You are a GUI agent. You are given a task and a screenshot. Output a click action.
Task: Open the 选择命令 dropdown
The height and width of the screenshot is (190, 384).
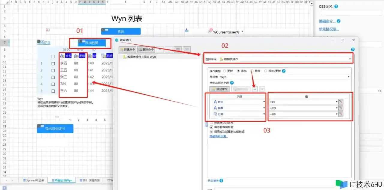350,59
